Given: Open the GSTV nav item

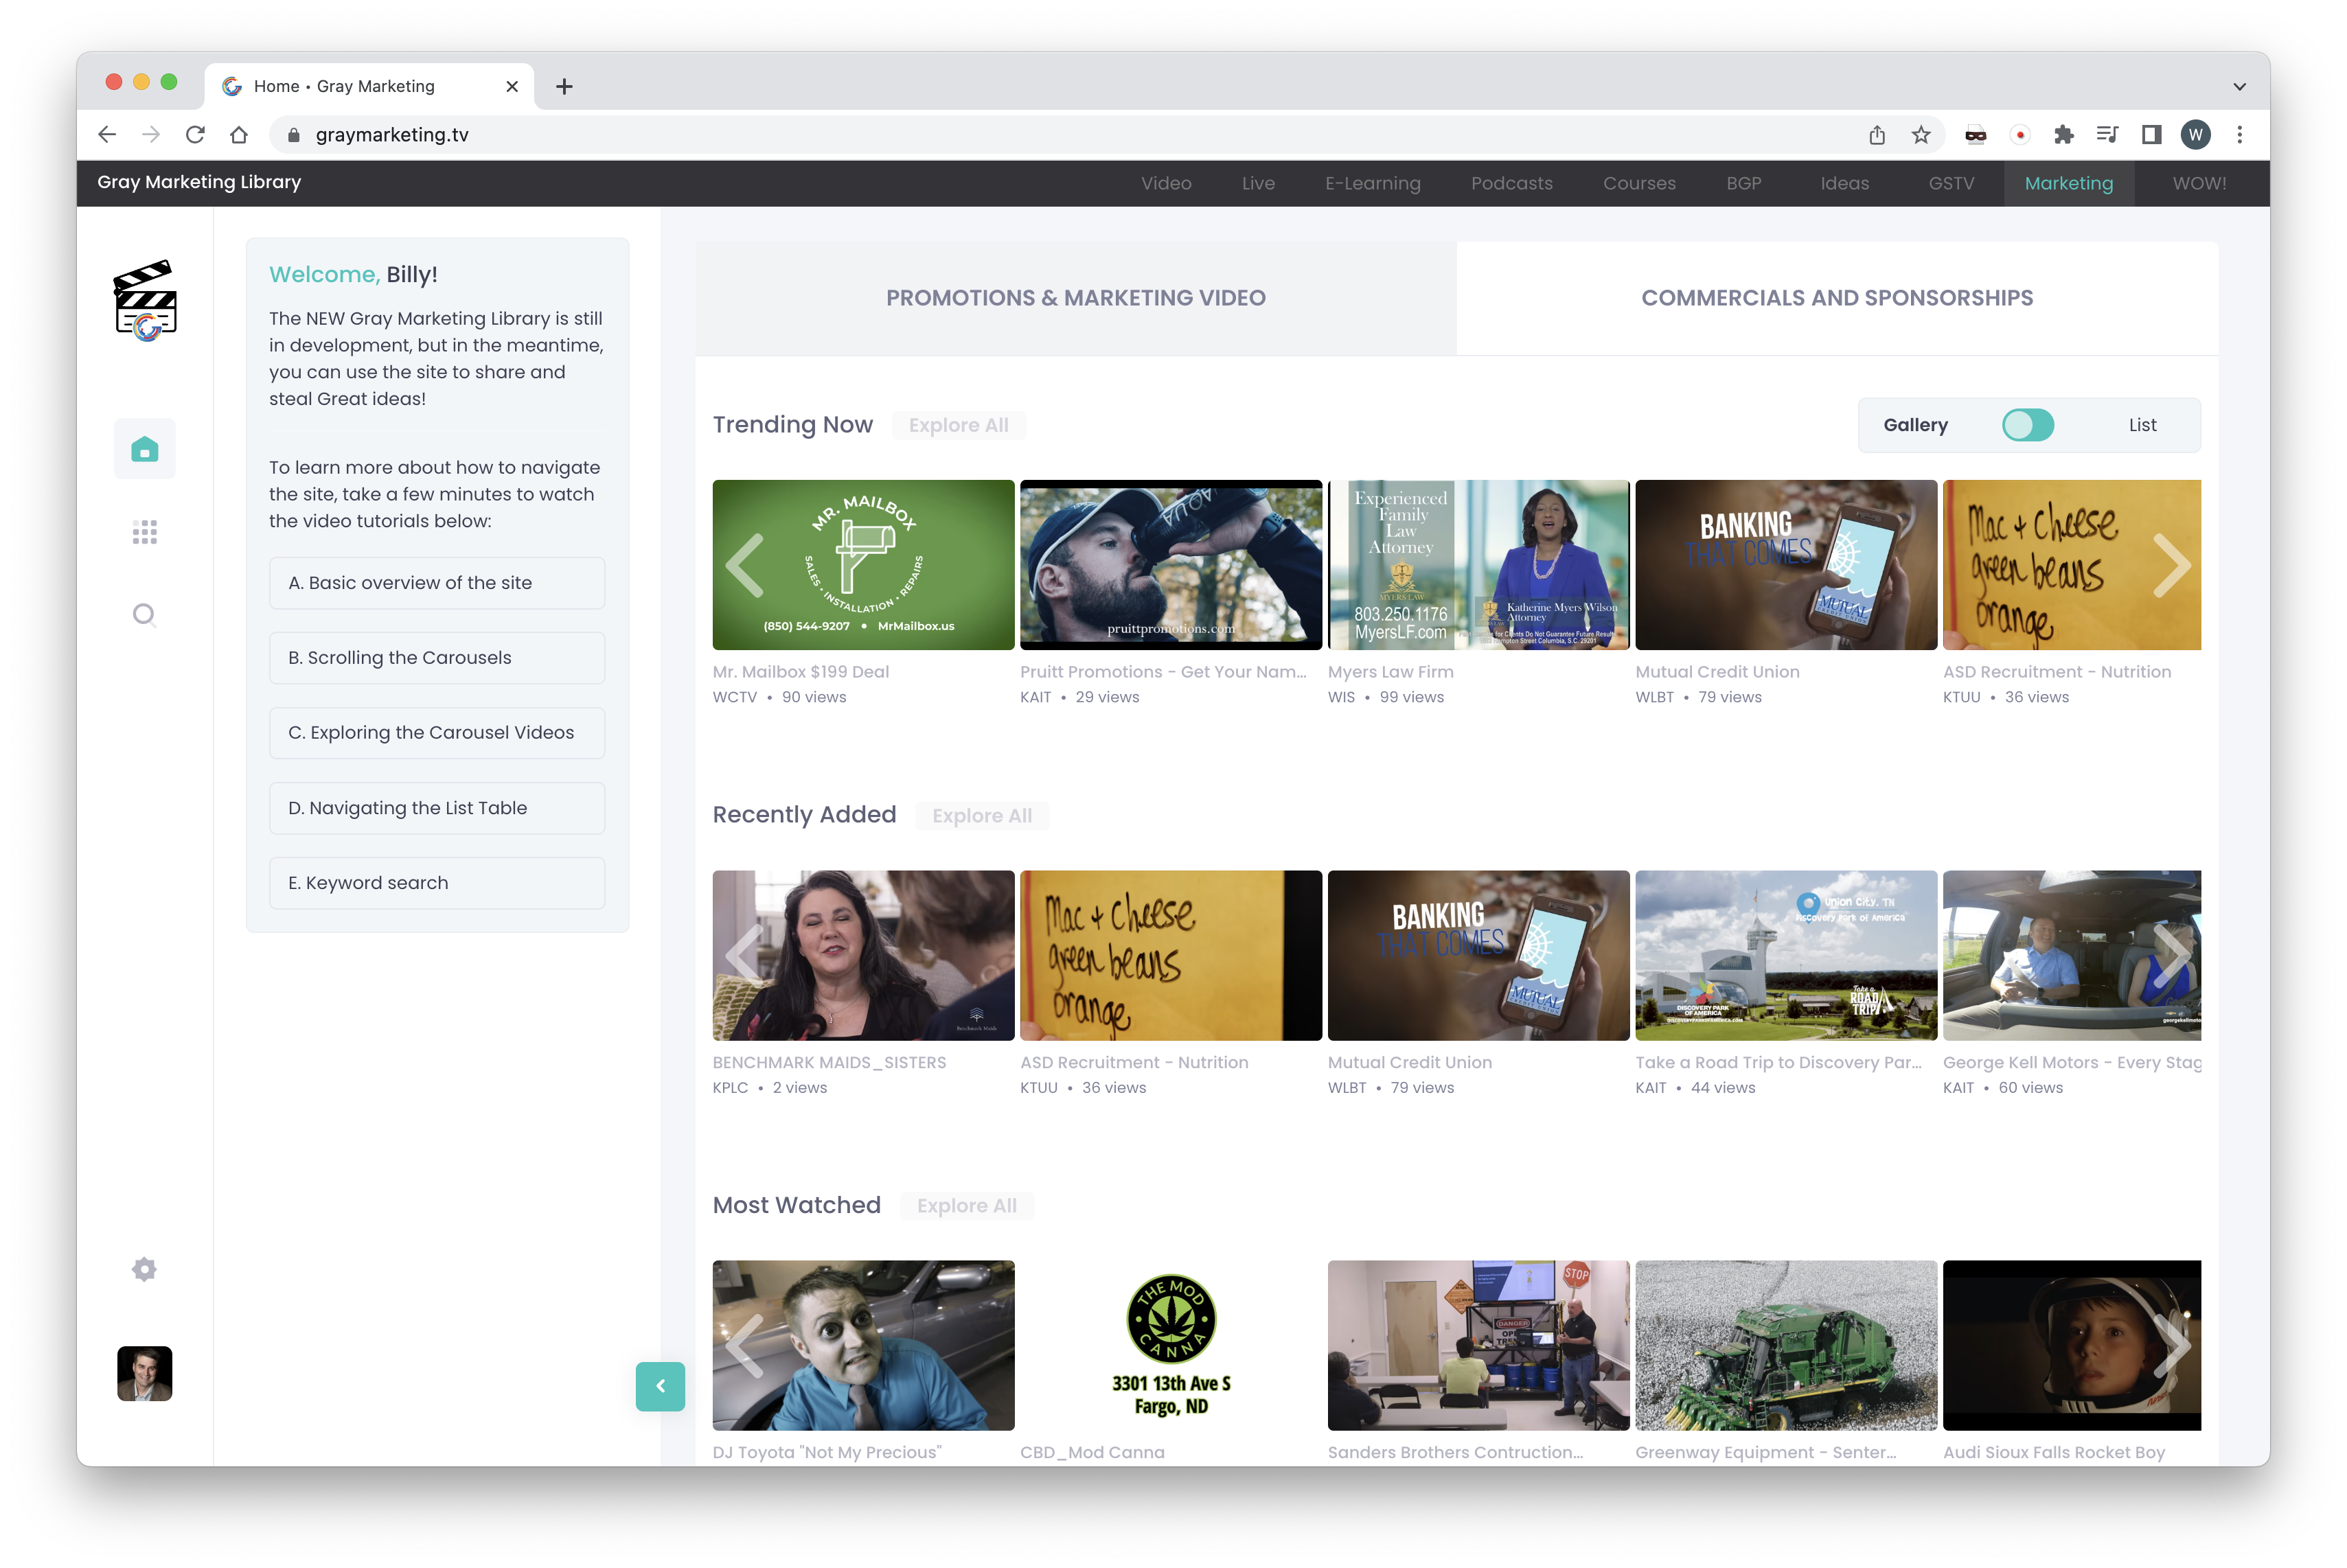Looking at the screenshot, I should tap(1951, 183).
